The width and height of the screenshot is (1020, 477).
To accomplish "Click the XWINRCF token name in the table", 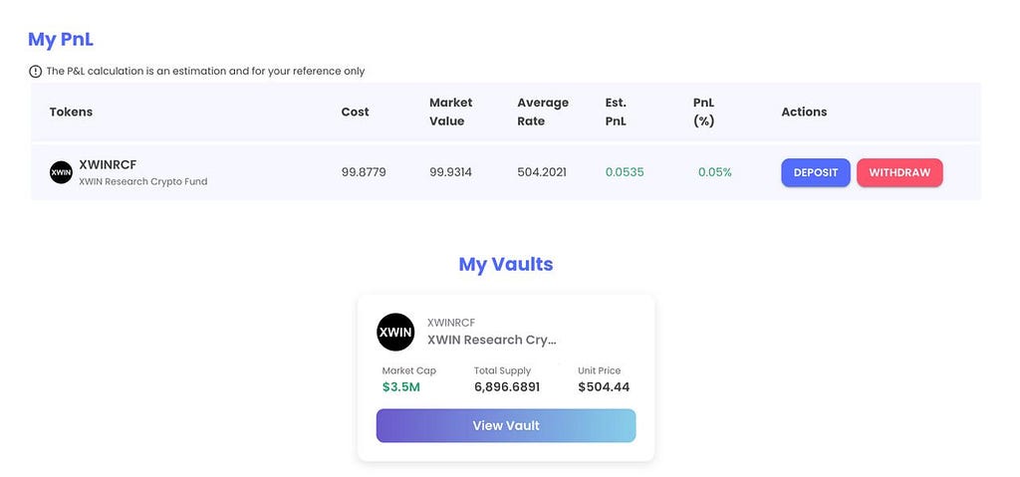I will point(108,164).
